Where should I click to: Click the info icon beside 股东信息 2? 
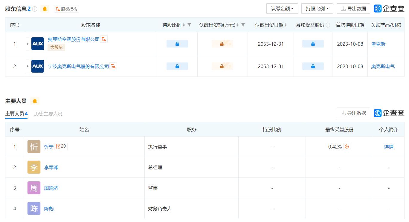(x=35, y=9)
